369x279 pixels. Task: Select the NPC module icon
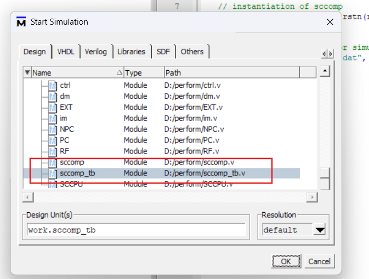(53, 129)
